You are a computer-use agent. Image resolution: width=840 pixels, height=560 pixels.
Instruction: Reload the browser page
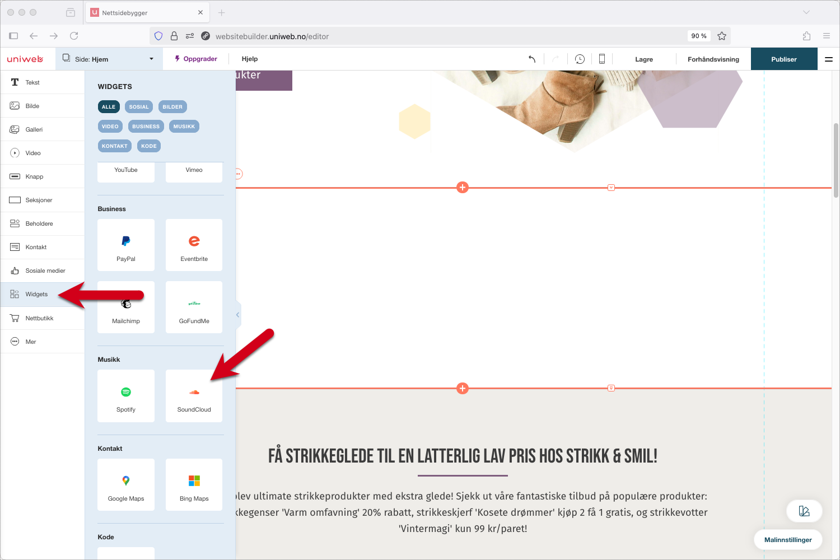[74, 36]
